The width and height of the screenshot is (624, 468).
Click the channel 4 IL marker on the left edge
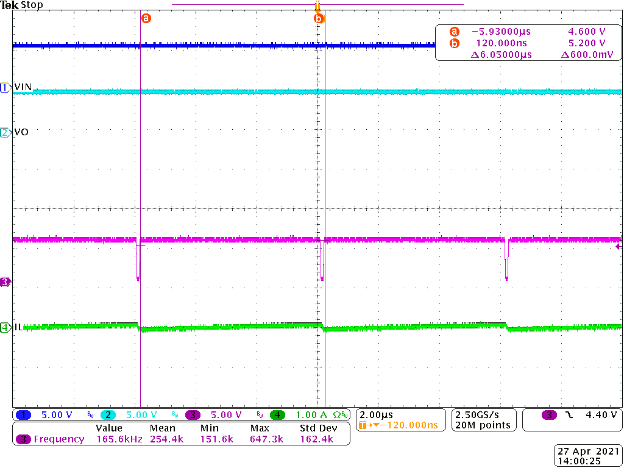(5, 327)
